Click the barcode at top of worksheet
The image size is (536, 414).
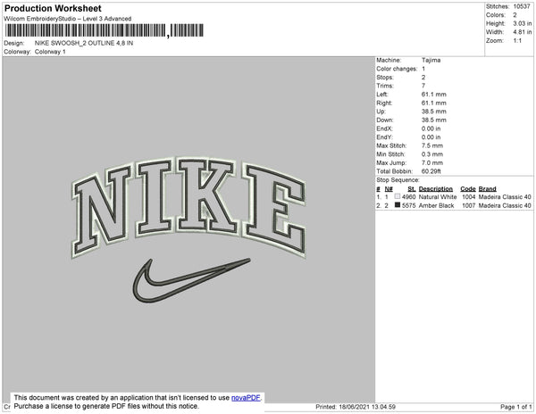105,30
